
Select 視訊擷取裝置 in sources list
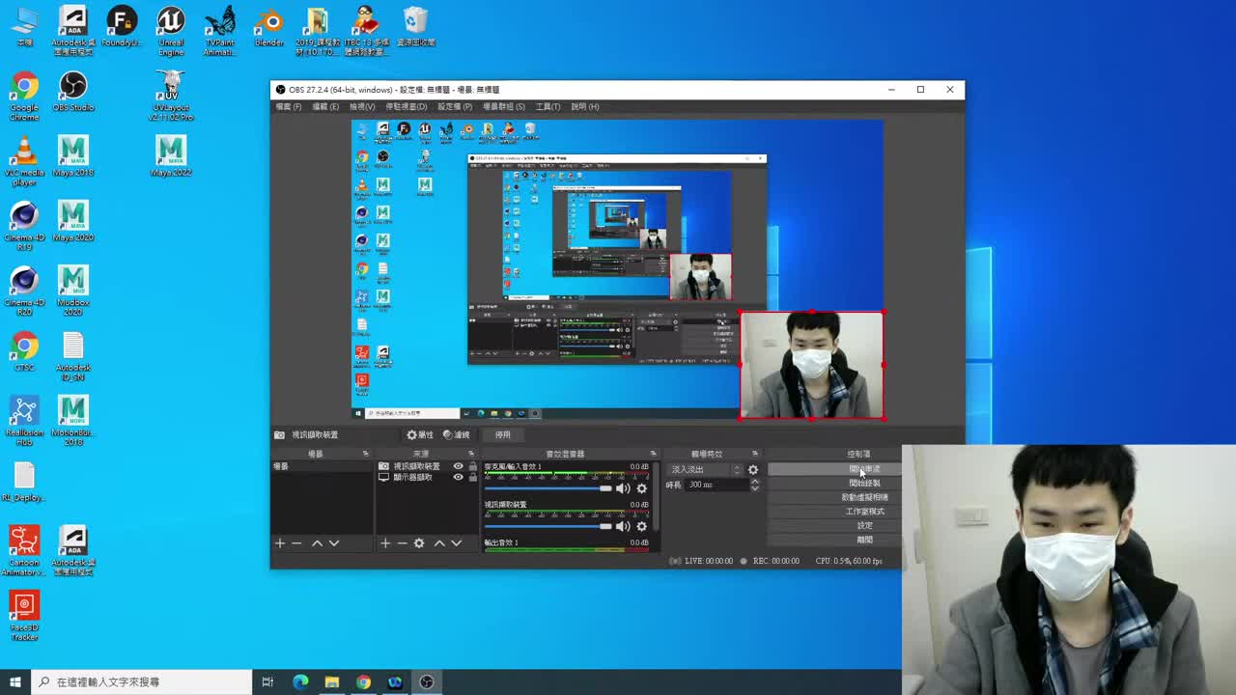pos(418,466)
